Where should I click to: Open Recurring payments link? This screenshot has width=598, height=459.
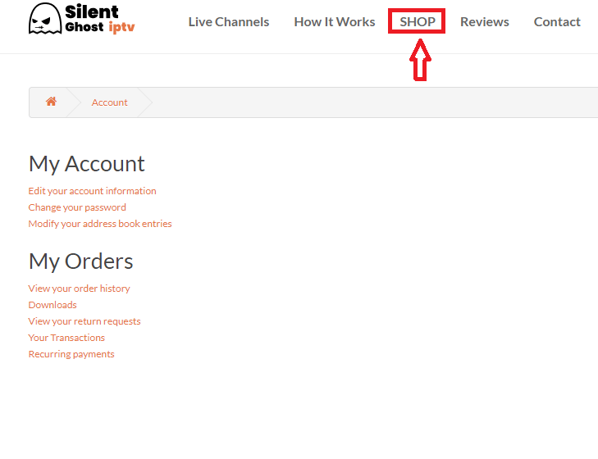click(71, 354)
